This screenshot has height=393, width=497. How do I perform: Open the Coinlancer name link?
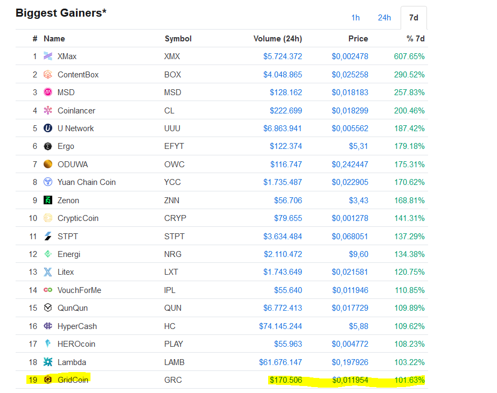(x=76, y=111)
